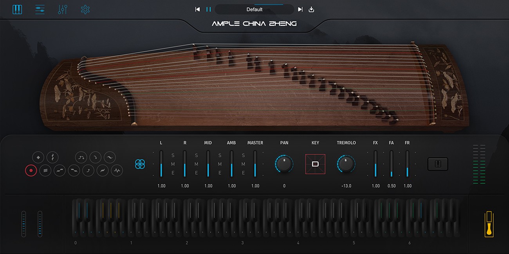
Task: Go to the previous preset
Action: point(197,9)
